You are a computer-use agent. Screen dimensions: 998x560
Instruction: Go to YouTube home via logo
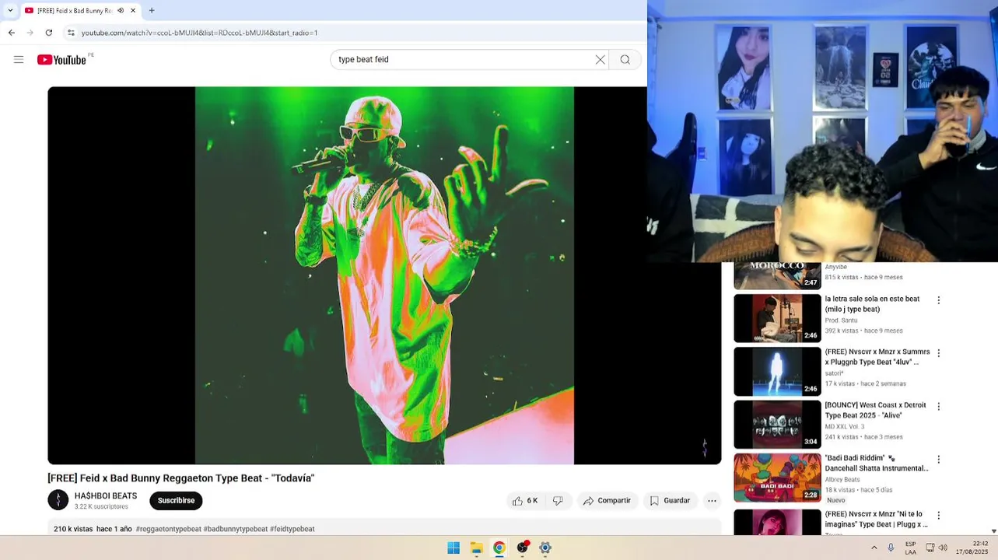click(61, 60)
